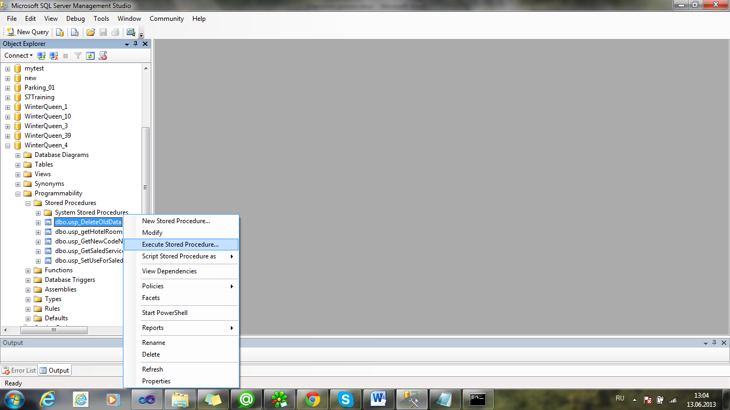730x410 pixels.
Task: Open Object Explorer window position dropdown
Action: [127, 44]
